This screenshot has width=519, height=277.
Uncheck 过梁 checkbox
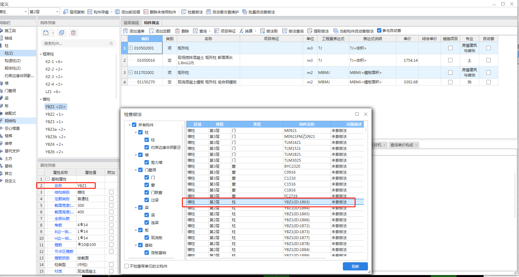tap(147, 200)
